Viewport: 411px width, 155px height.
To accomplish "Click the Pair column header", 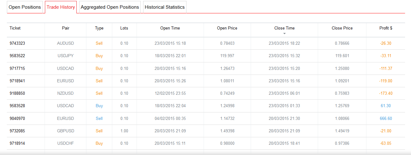I will click(x=65, y=28).
